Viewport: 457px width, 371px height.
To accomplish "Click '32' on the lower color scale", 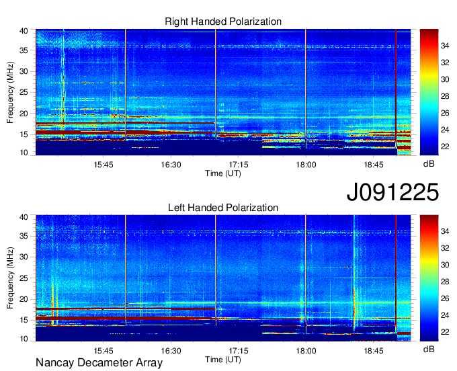I will point(445,248).
